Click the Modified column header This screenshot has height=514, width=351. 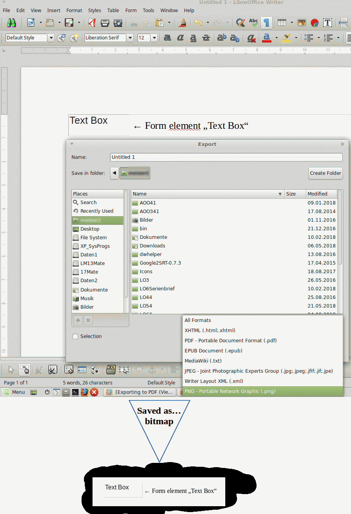coord(321,194)
